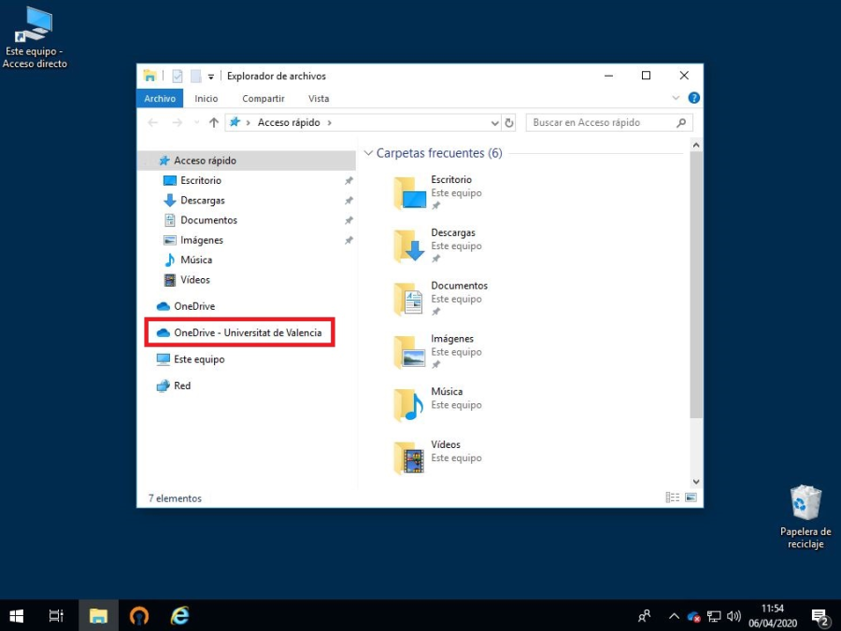Click the OneDrive tray icon with red error

click(693, 617)
